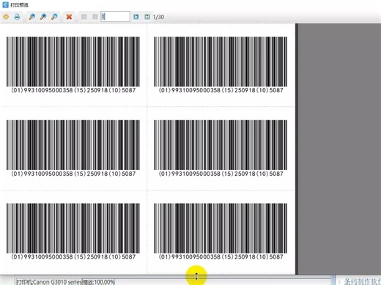Select the middle-right barcode label
Image resolution: width=381 pixels, height=285 pixels.
[221, 149]
